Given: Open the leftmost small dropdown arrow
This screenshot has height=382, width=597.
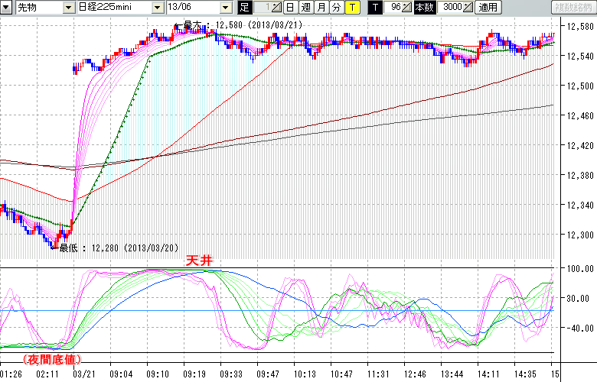Looking at the screenshot, I should (x=7, y=8).
